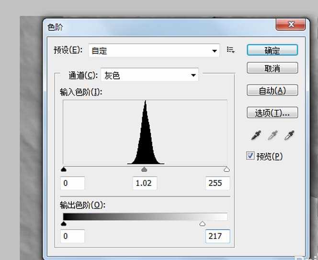The image size is (318, 260).
Task: Click the output white level slider
Action: (x=202, y=224)
